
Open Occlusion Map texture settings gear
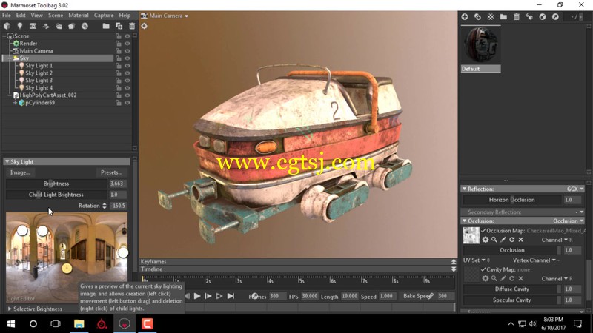[486, 240]
